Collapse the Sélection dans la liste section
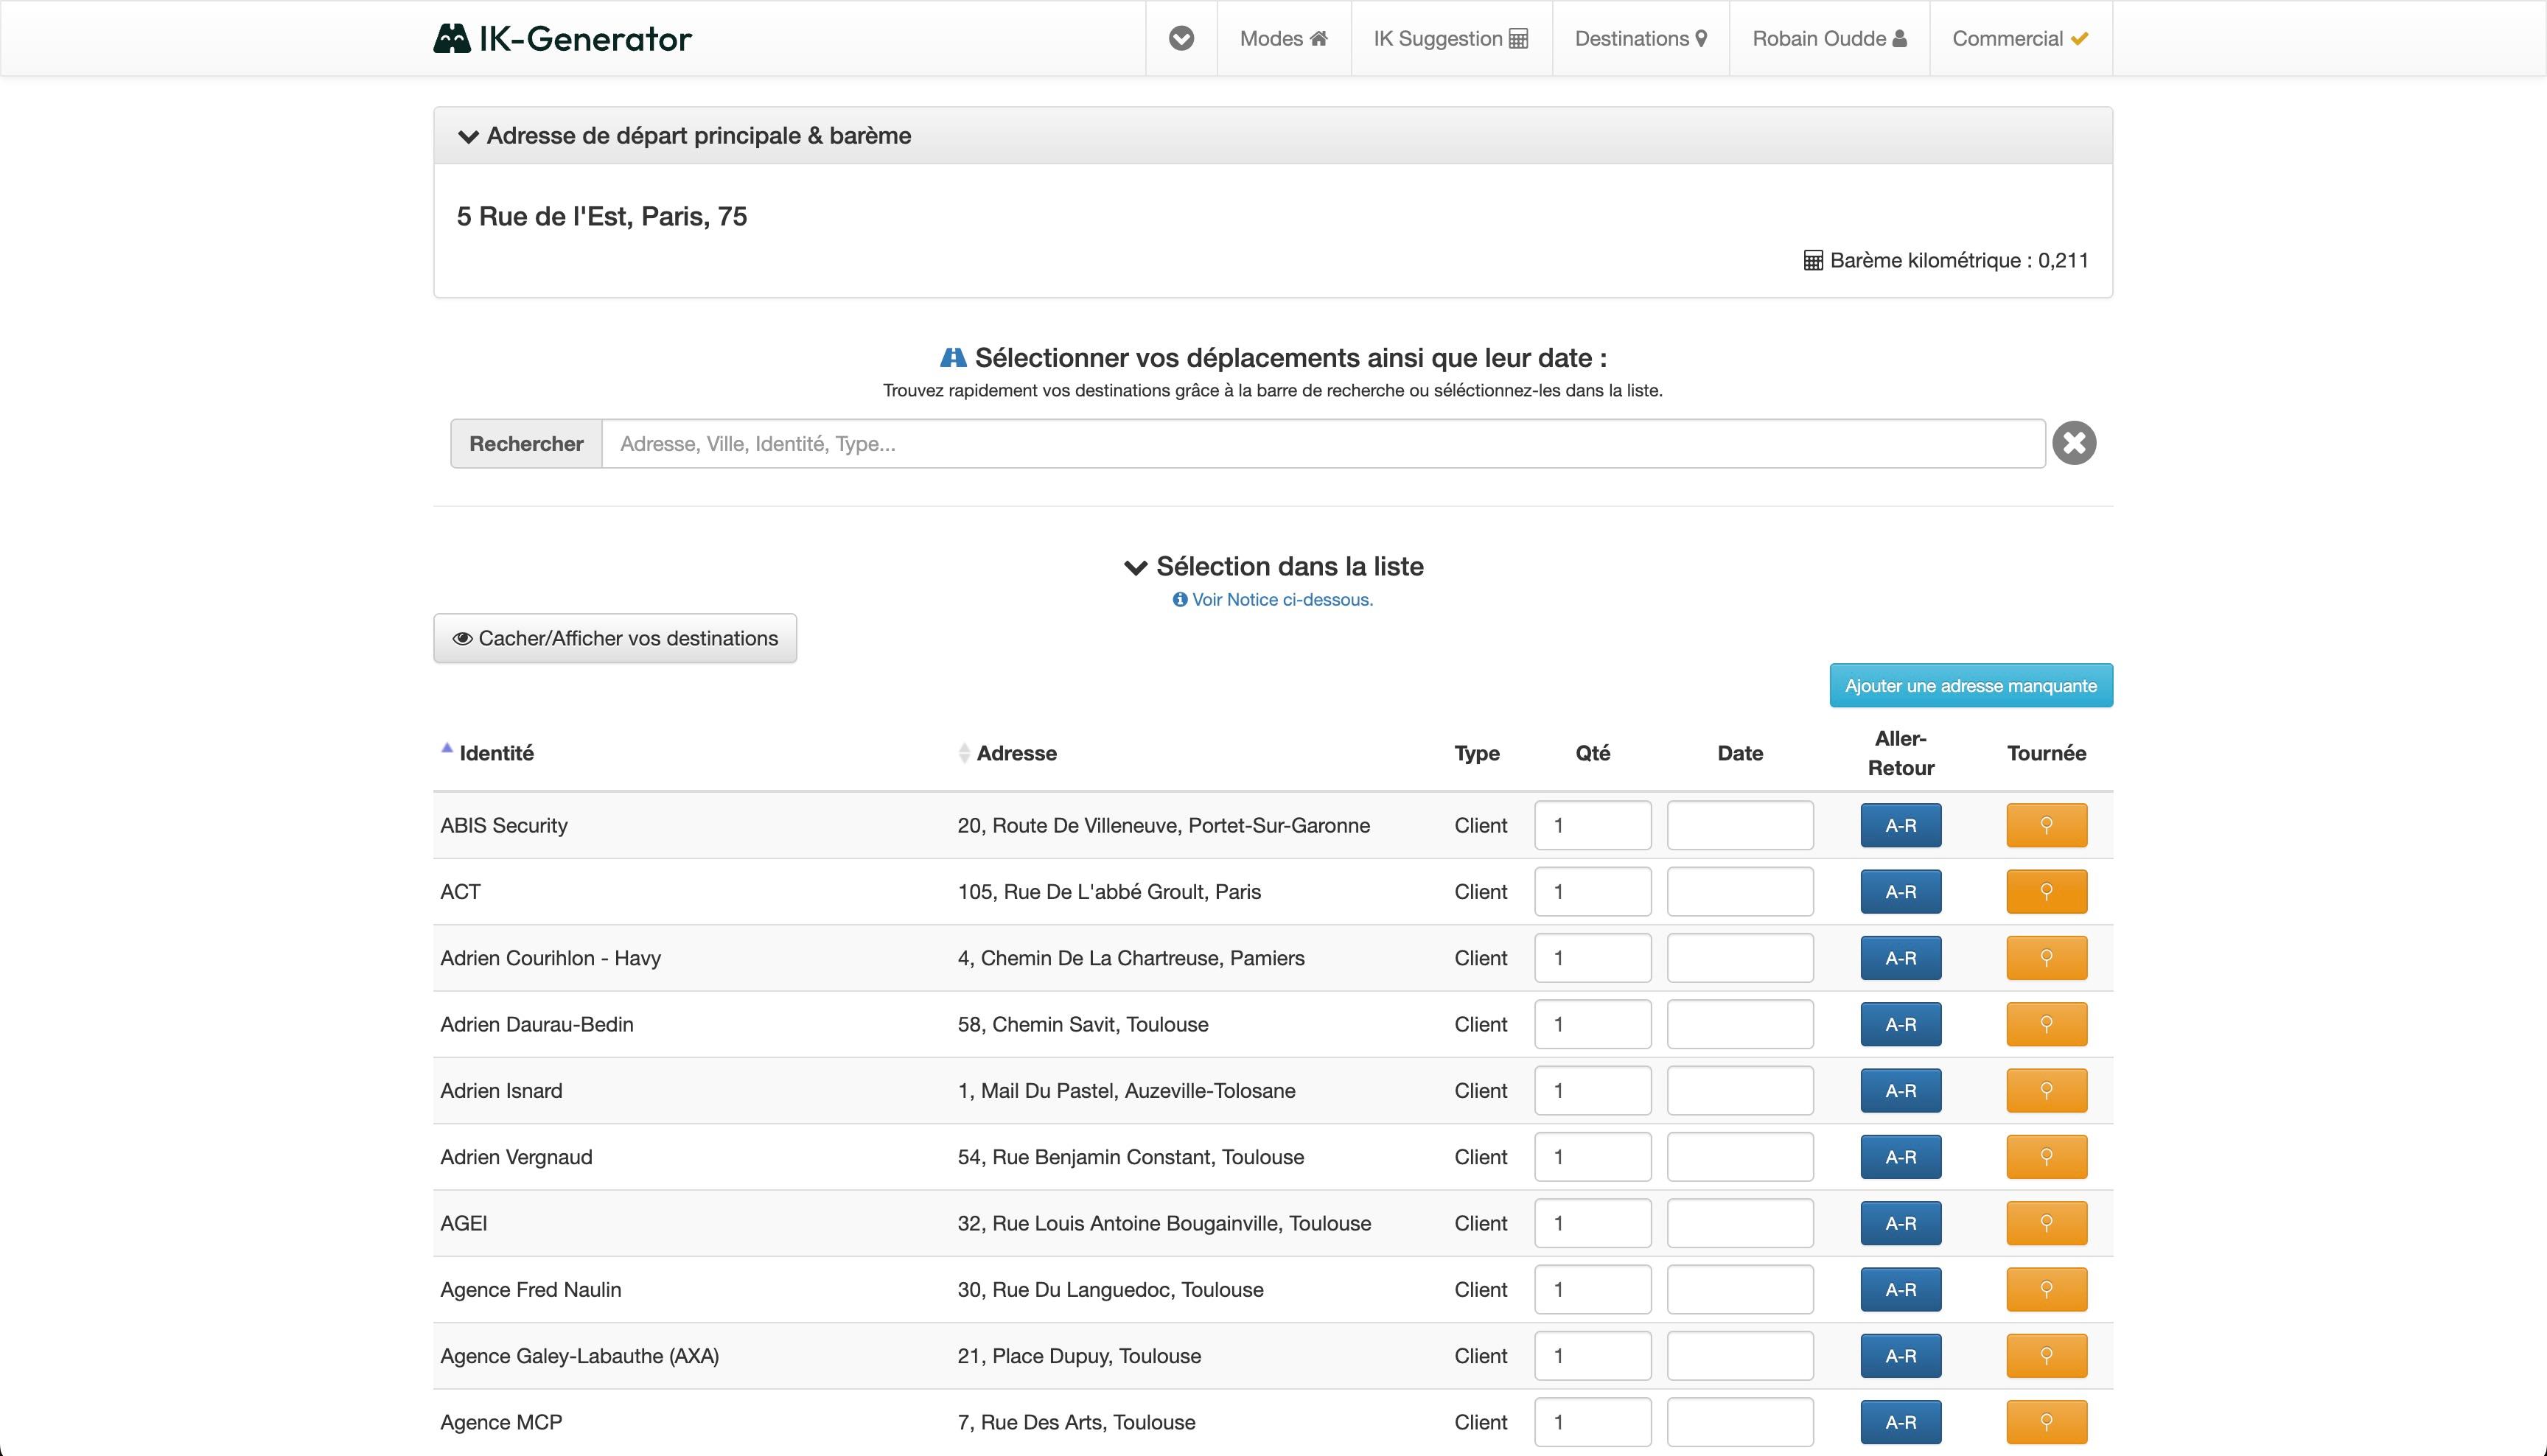The height and width of the screenshot is (1456, 2547). 1135,566
